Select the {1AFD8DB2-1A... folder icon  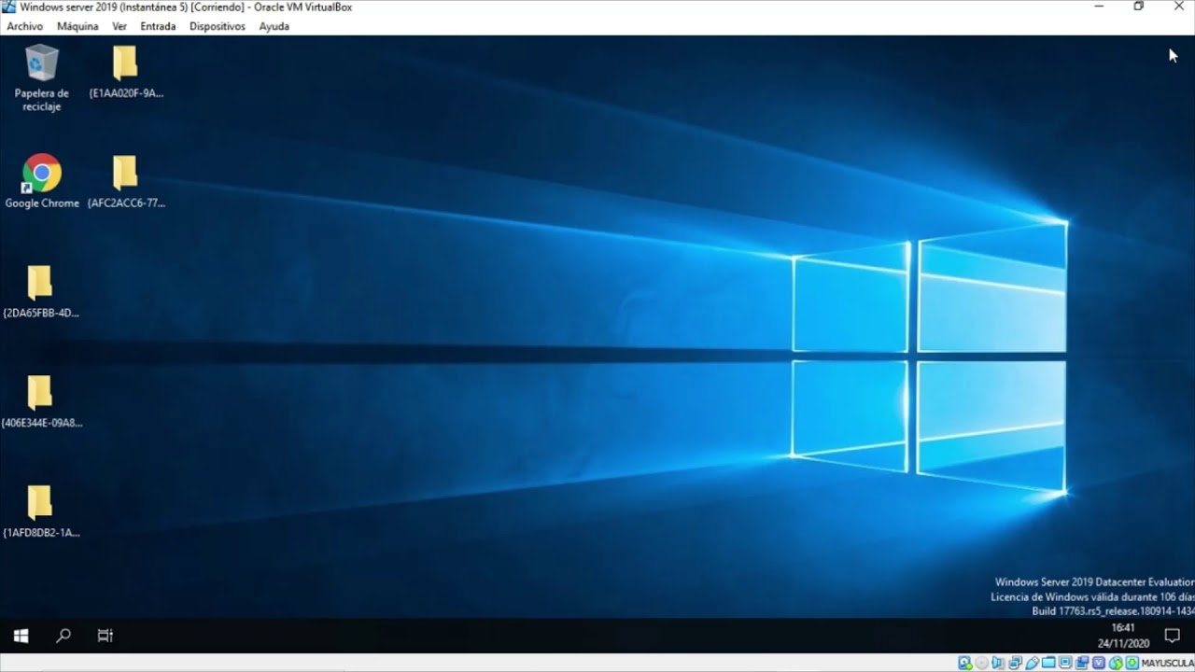click(x=41, y=512)
